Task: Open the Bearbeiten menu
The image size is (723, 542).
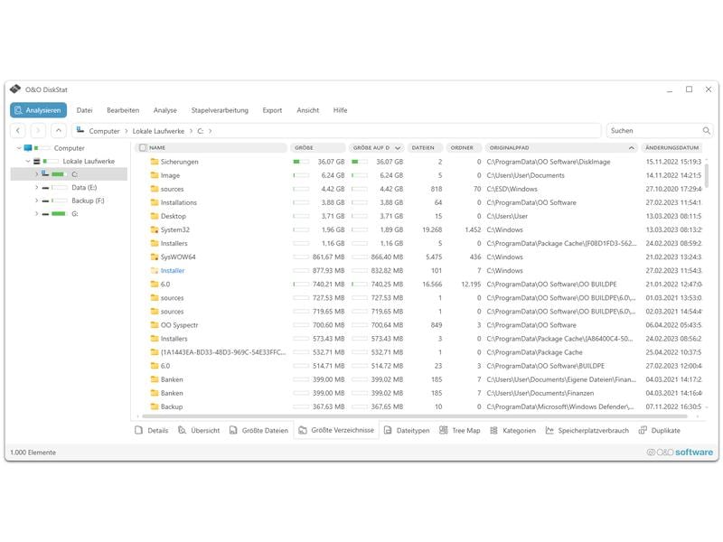Action: pyautogui.click(x=123, y=110)
